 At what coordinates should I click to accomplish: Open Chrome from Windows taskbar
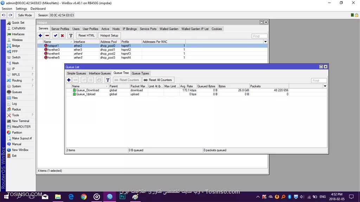coord(84,197)
